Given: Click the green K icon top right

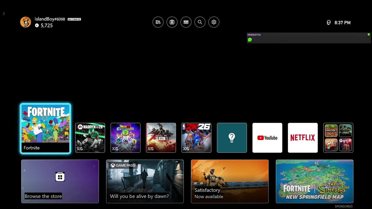Looking at the screenshot, I should click(369, 35).
